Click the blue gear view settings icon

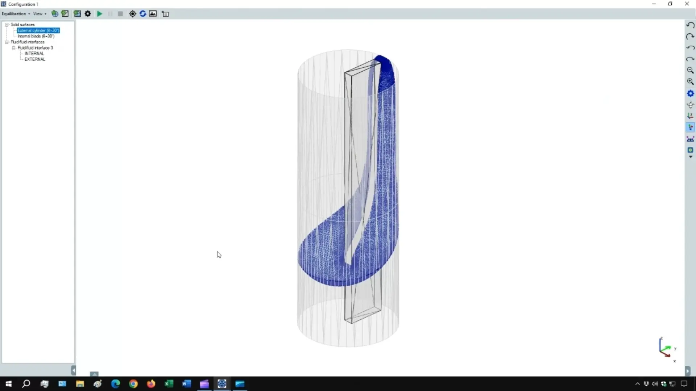pyautogui.click(x=690, y=93)
